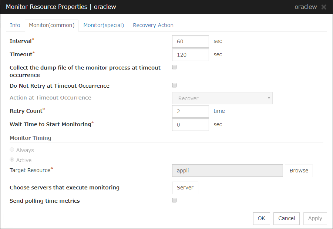Choose the Active monitor timing option
Image resolution: width=333 pixels, height=229 pixels.
pos(12,160)
